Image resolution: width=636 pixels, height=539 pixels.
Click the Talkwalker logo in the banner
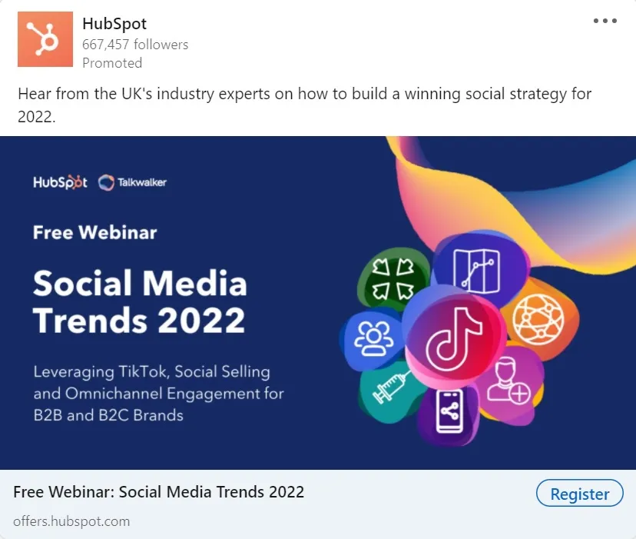132,182
